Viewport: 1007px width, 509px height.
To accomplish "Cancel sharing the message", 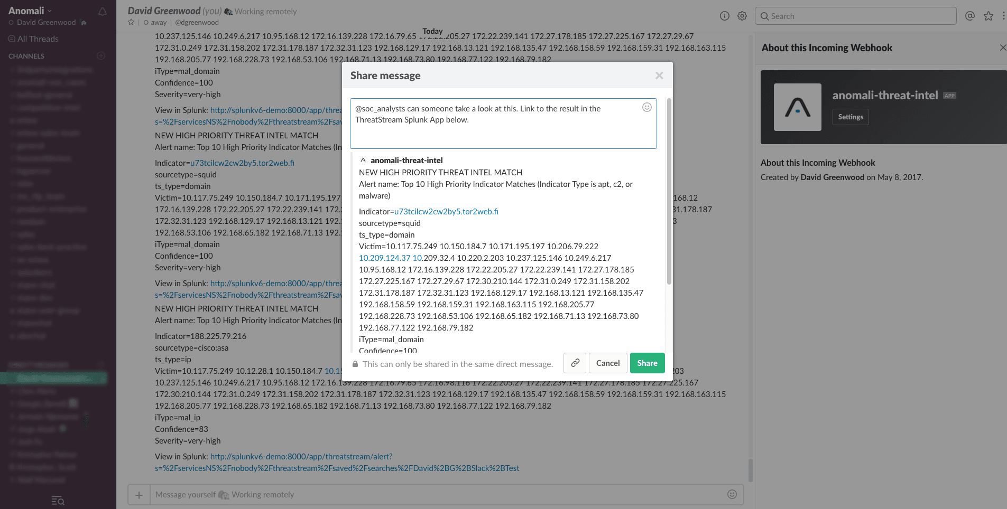I will [608, 363].
